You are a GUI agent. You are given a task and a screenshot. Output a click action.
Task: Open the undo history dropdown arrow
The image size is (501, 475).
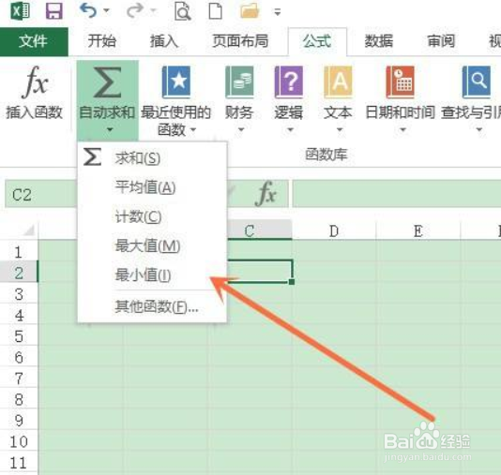pyautogui.click(x=106, y=11)
